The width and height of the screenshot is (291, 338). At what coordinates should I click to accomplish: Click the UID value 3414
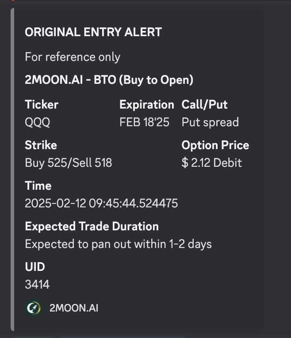(37, 285)
